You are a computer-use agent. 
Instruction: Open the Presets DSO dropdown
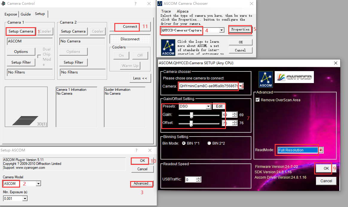point(208,106)
